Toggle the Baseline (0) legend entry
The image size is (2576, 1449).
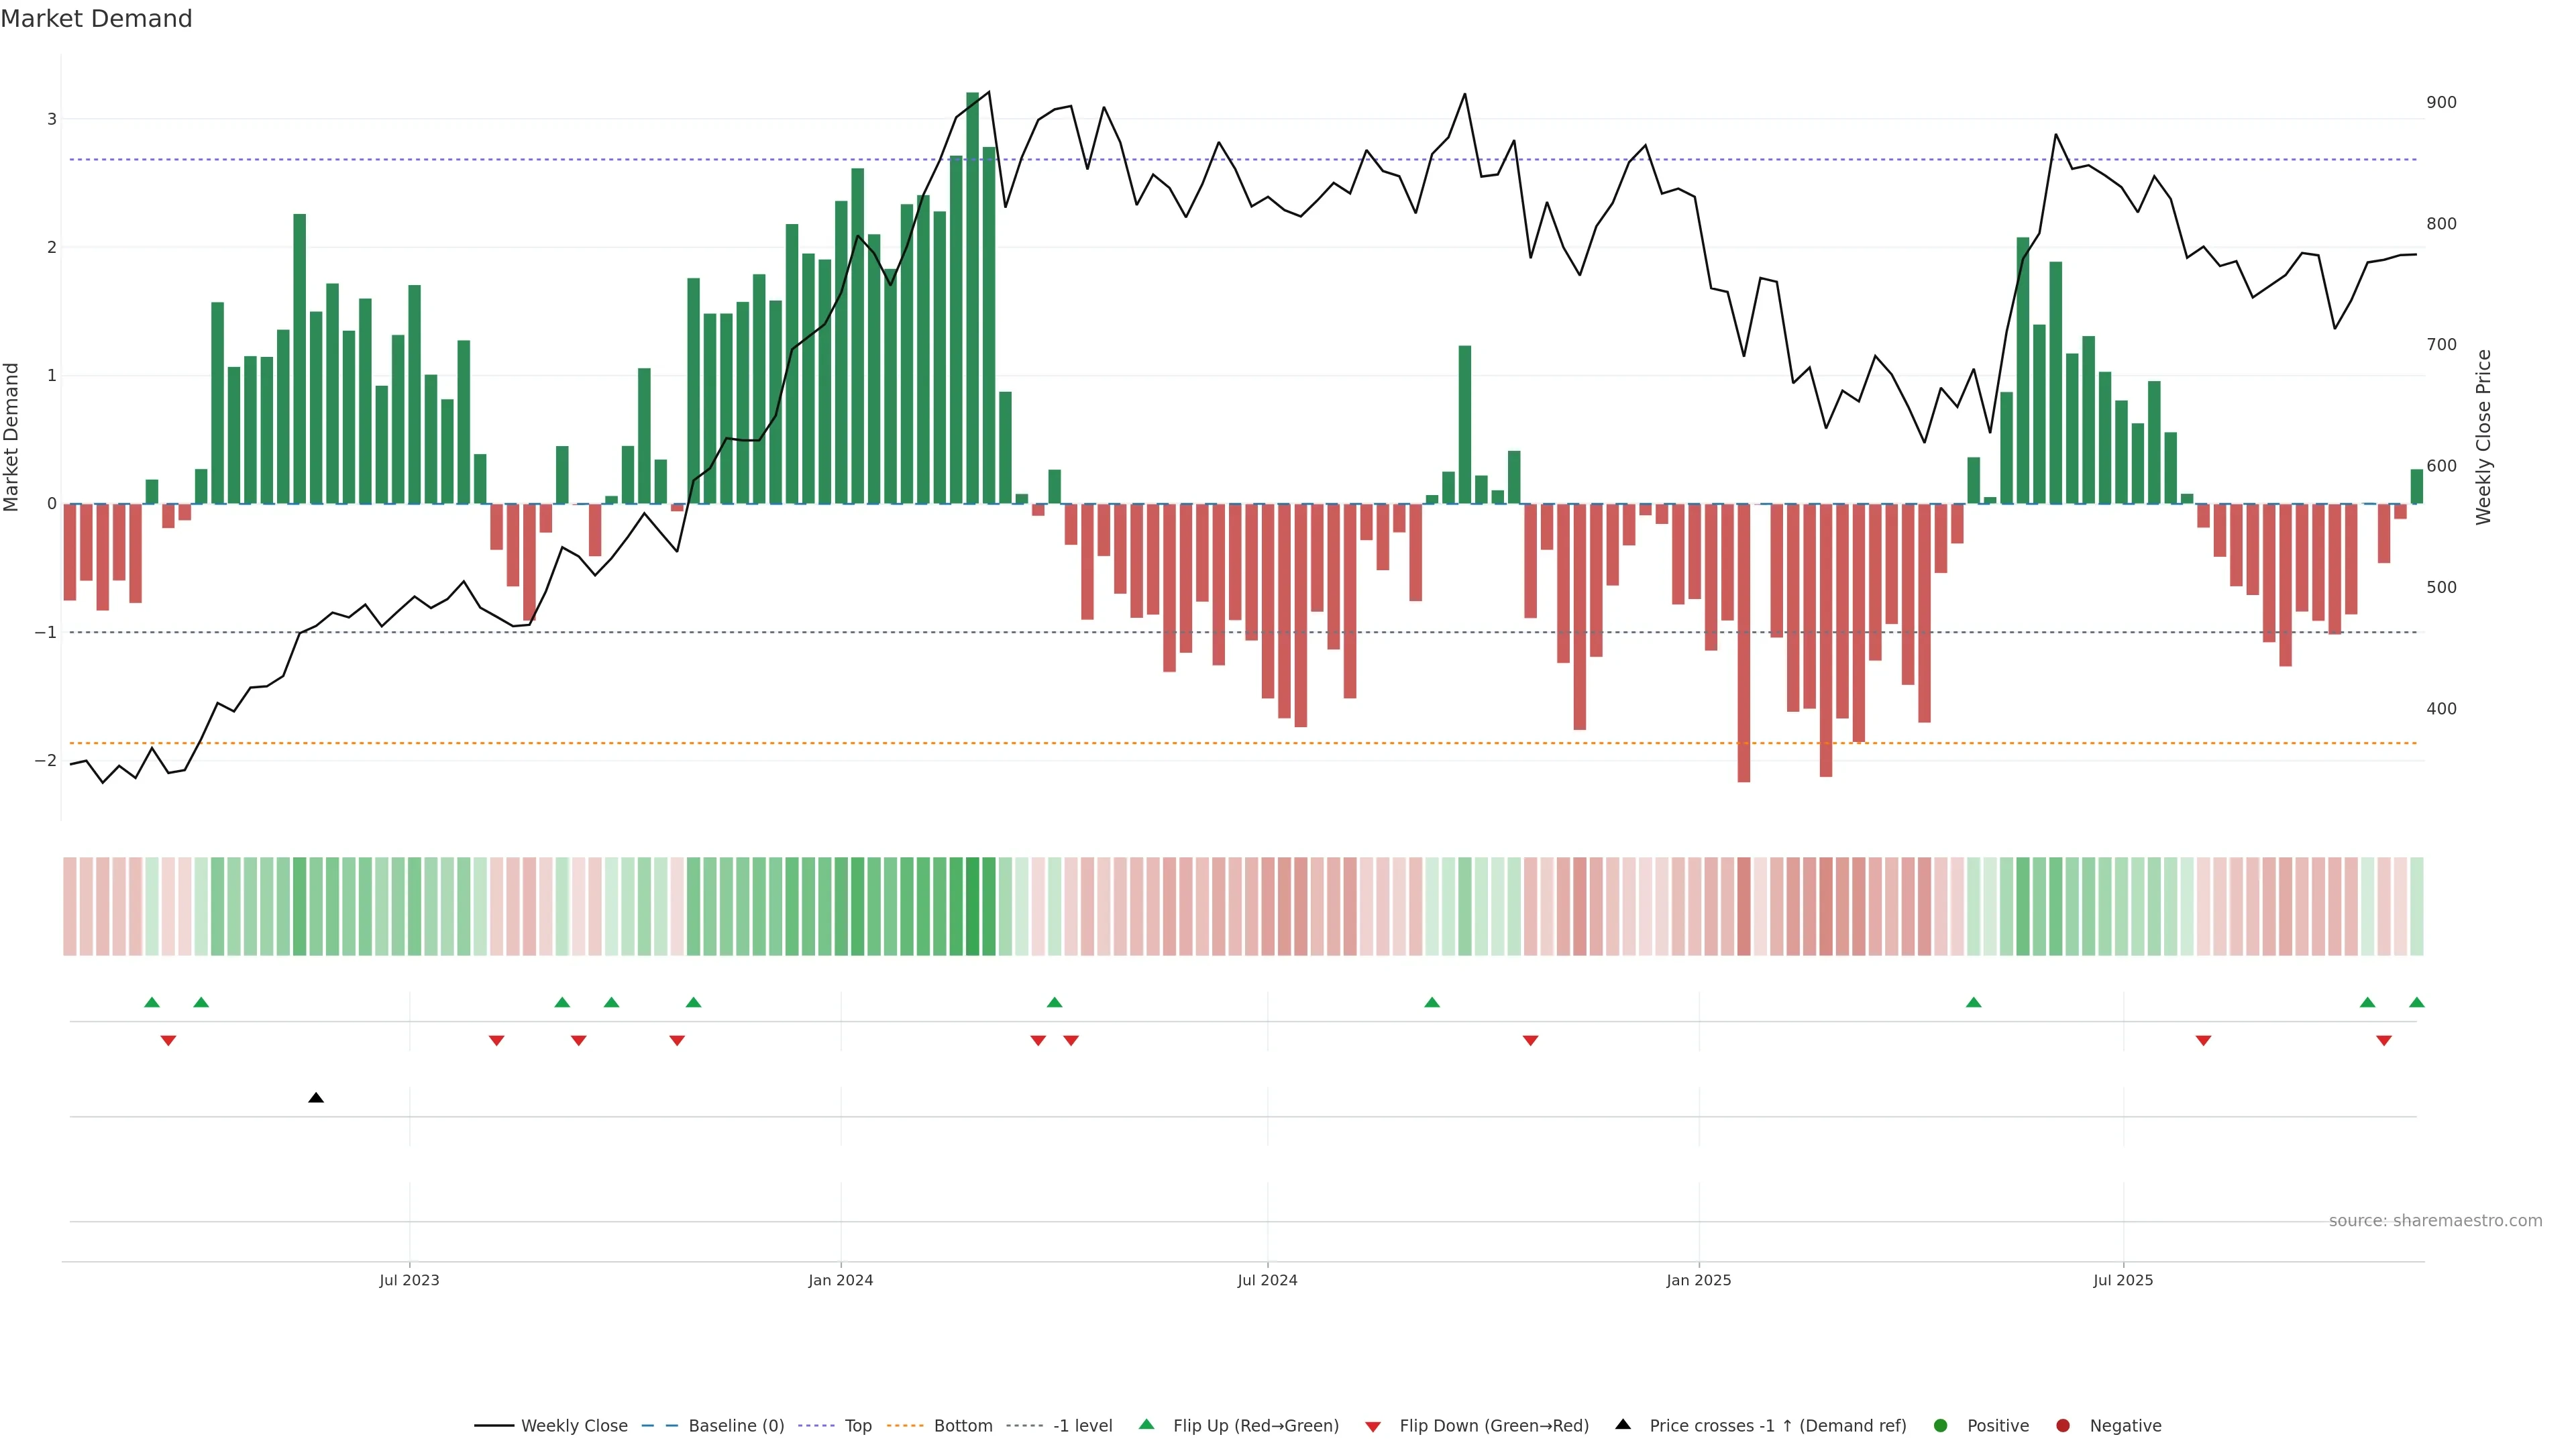pyautogui.click(x=736, y=1425)
